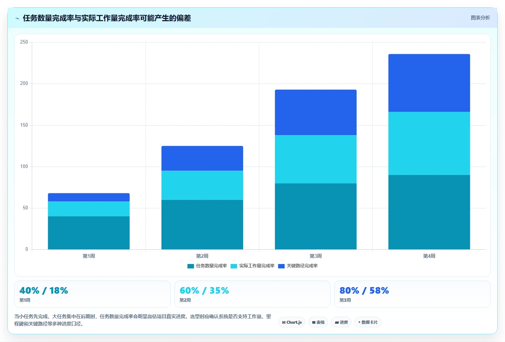Click the 40% / 18% stat value
The height and width of the screenshot is (342, 505).
click(44, 291)
